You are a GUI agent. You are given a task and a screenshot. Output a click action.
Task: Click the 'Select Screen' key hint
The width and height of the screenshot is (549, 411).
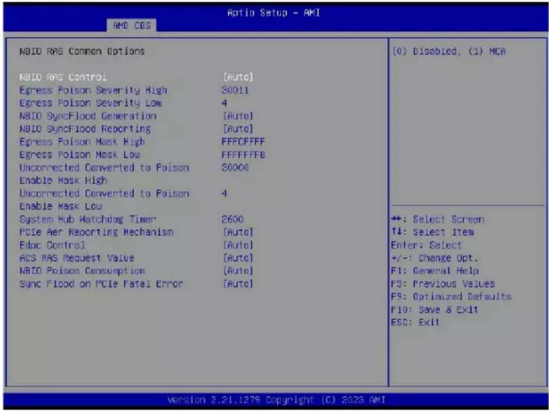coord(438,219)
